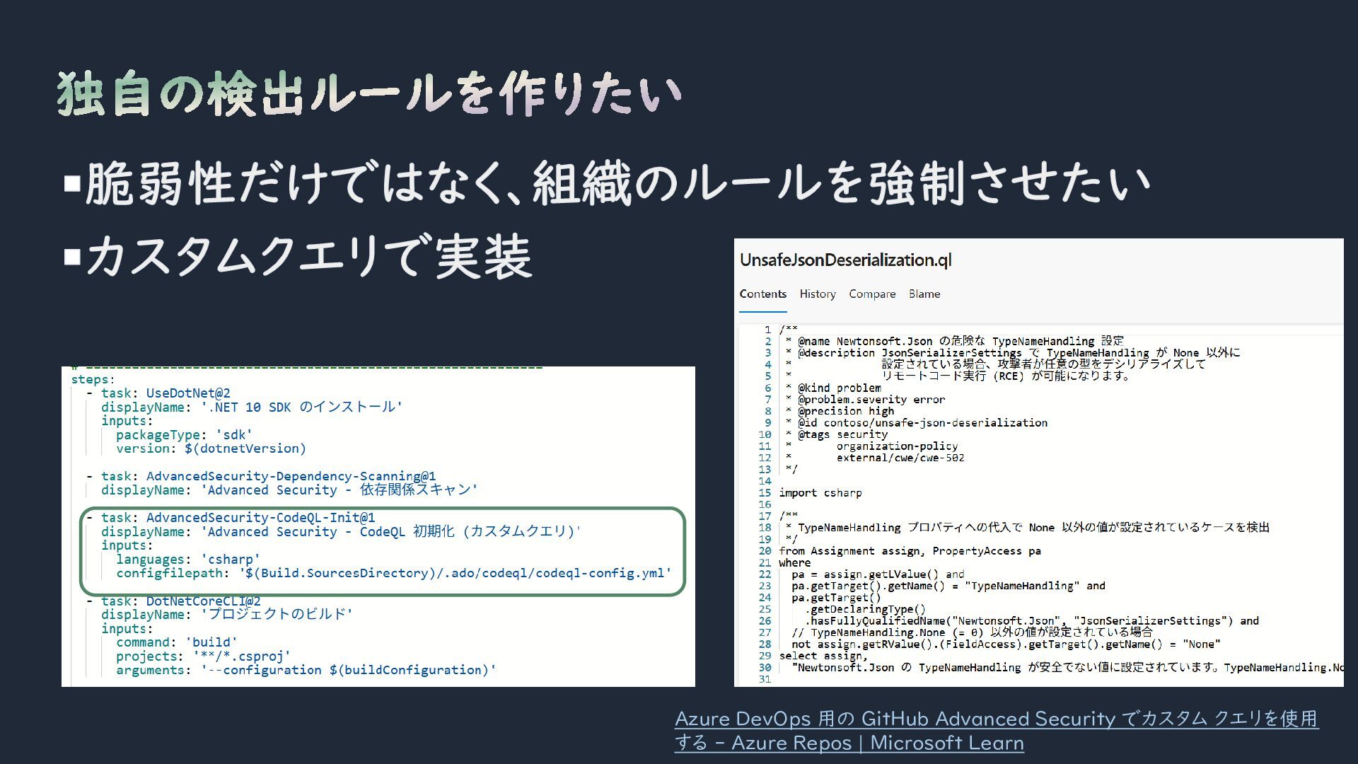Click the configfilepath value in YAML
Viewport: 1358px width, 764px height.
455,573
